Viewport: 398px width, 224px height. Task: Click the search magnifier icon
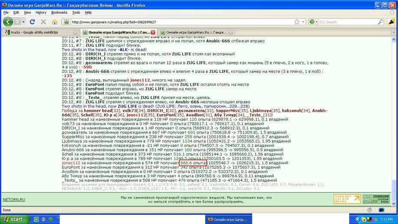pyautogui.click(x=380, y=22)
